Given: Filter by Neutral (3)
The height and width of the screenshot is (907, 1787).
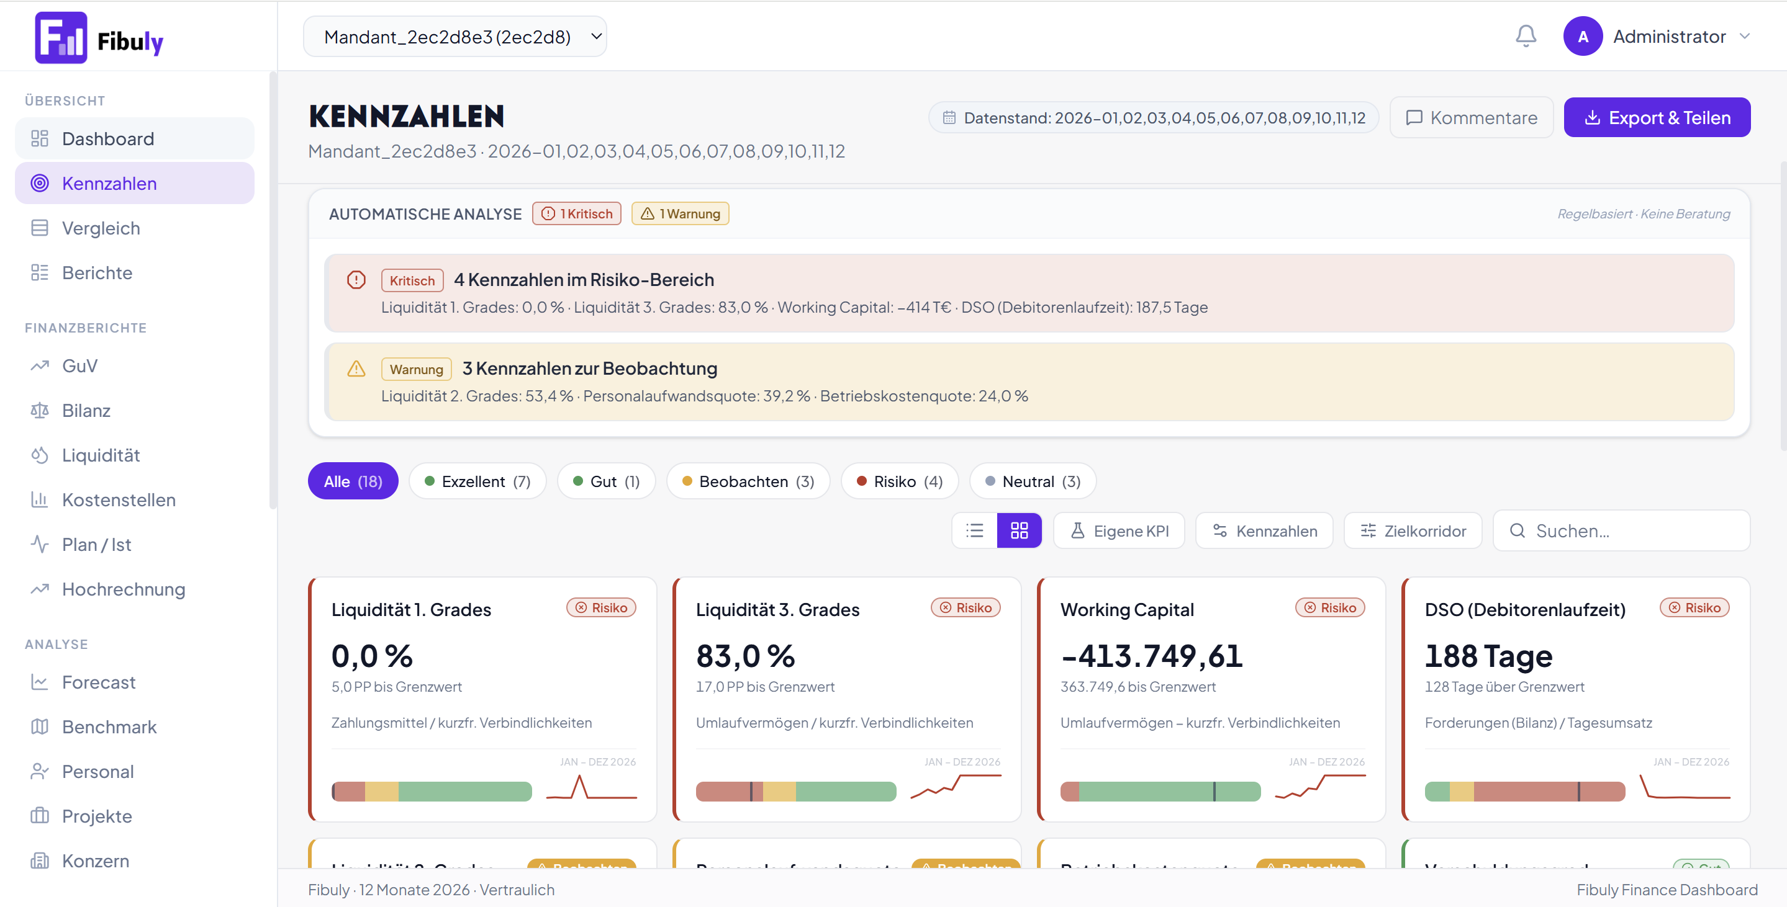Looking at the screenshot, I should 1033,481.
